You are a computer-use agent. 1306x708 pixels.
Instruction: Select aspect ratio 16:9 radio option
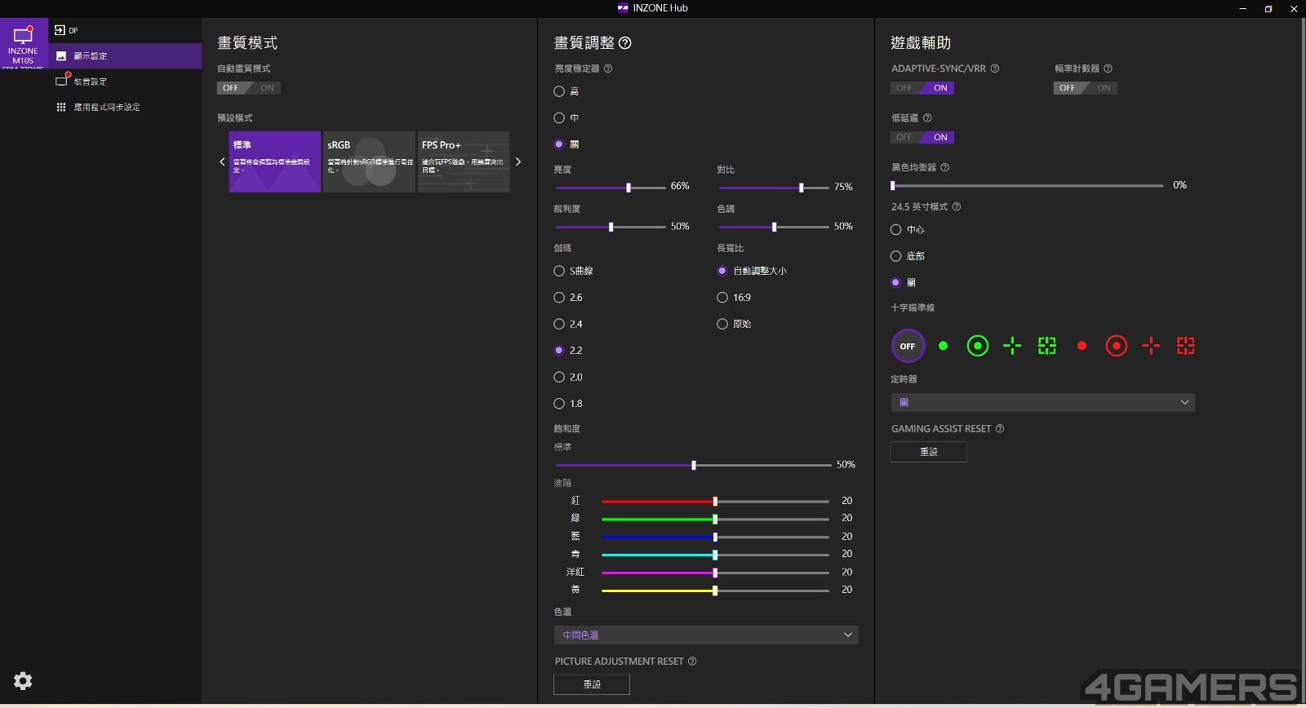[x=722, y=298]
